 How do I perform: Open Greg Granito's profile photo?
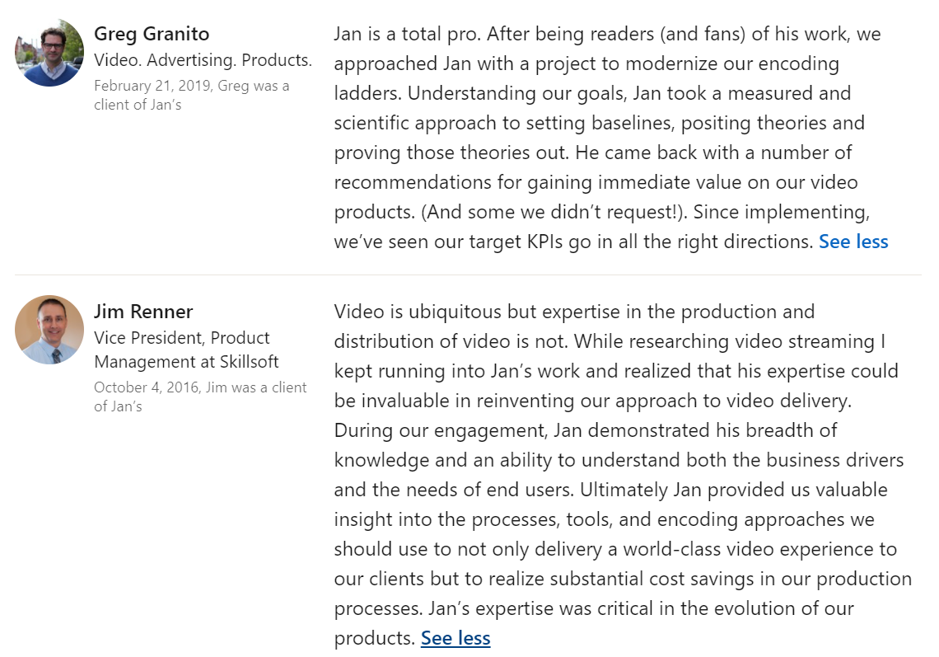tap(49, 52)
